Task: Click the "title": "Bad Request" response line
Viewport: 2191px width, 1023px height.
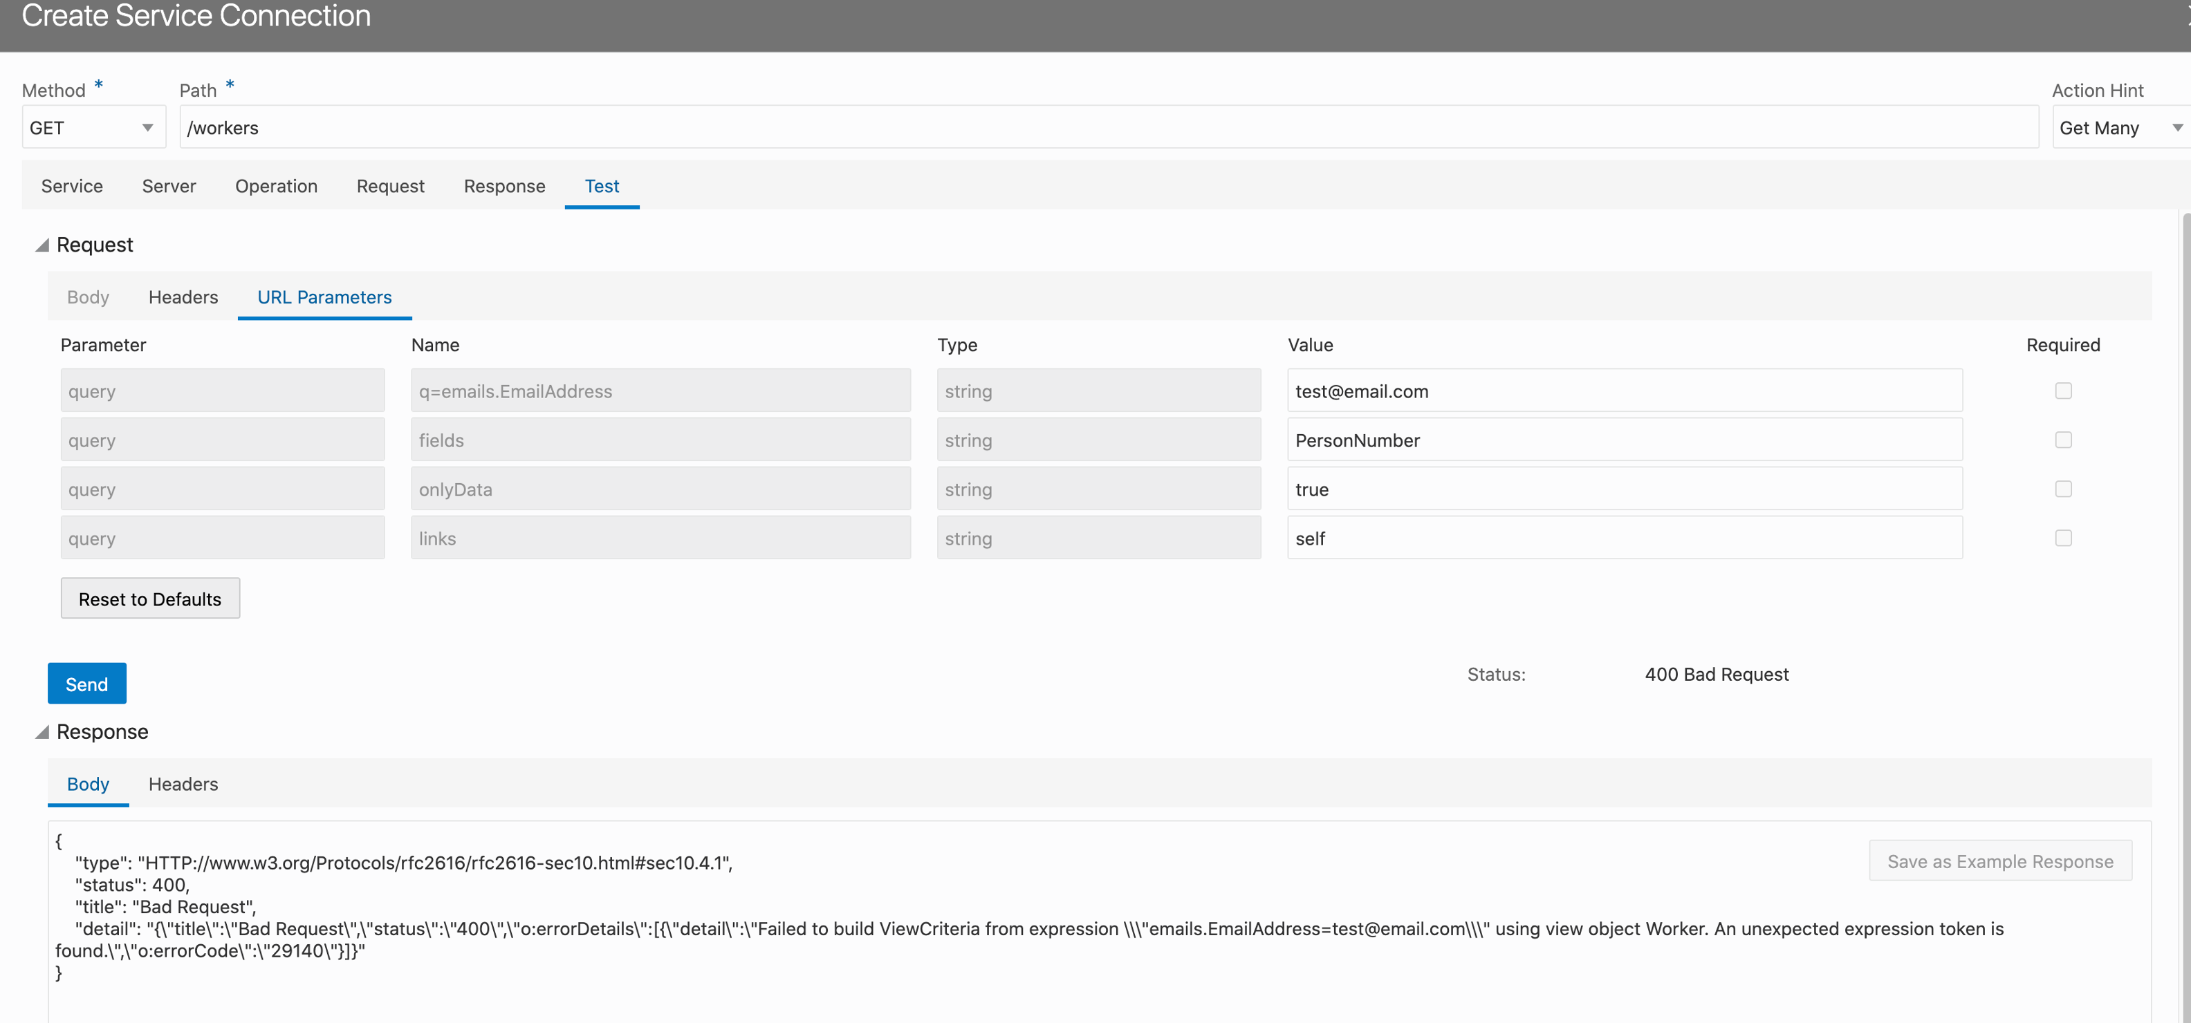Action: coord(166,906)
